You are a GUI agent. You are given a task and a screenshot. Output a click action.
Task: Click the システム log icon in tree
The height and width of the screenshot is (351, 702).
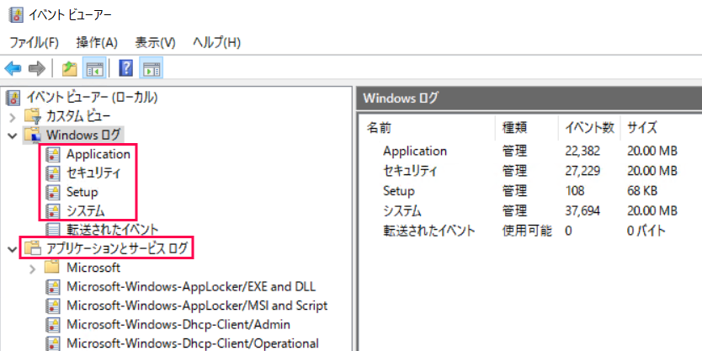point(53,210)
